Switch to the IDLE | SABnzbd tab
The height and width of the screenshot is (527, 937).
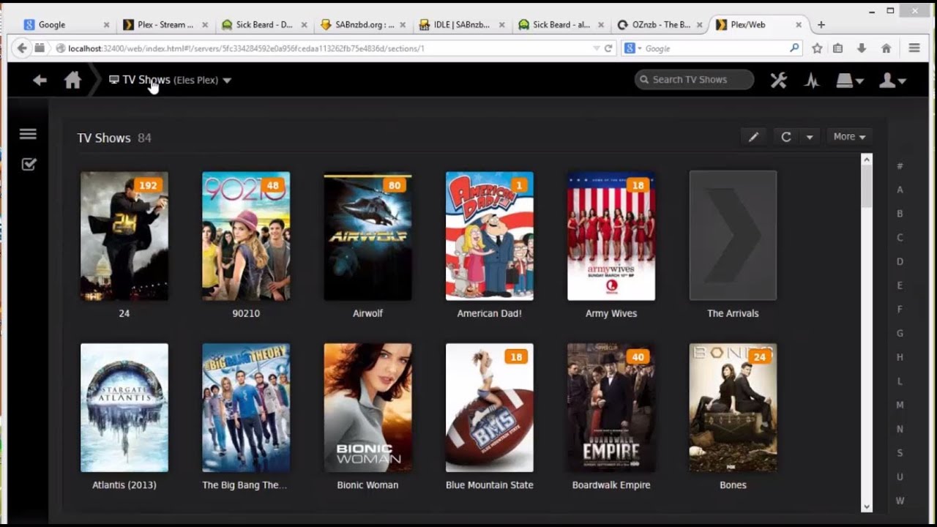pyautogui.click(x=462, y=25)
